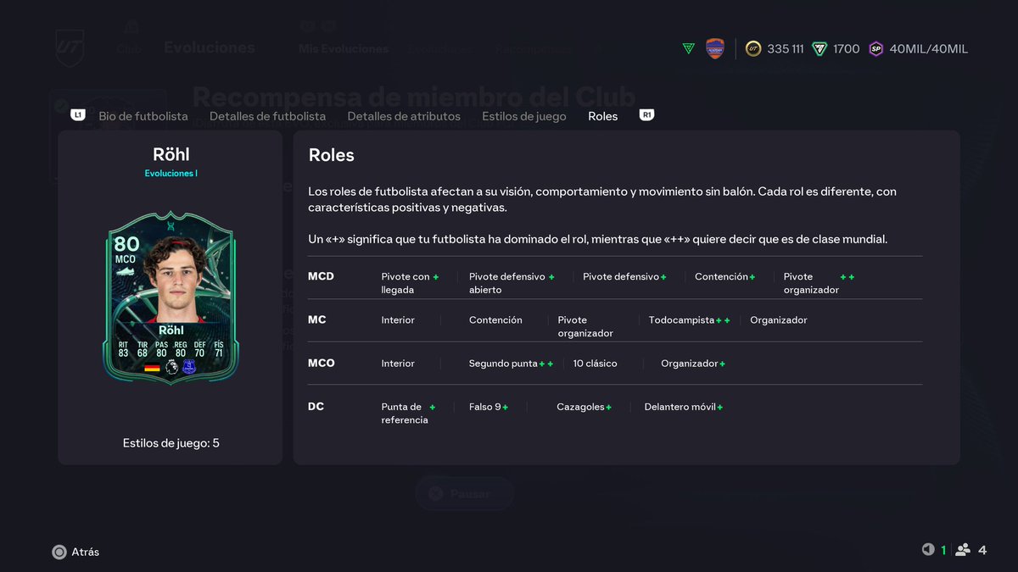Select the Roles tab

click(603, 116)
